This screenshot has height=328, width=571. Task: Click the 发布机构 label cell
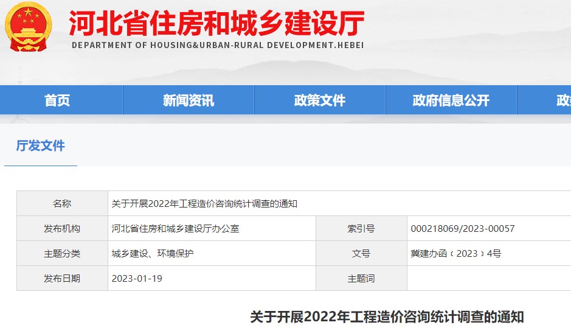(x=62, y=229)
